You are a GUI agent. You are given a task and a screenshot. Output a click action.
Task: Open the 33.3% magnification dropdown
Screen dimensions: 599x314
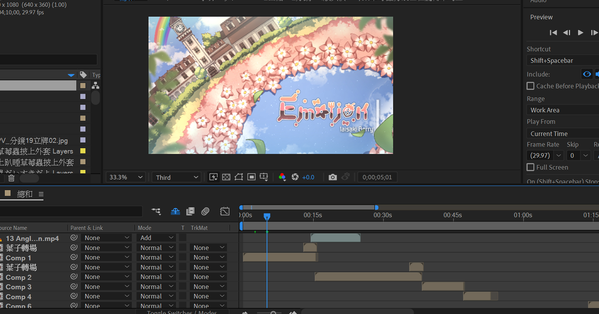pos(125,177)
